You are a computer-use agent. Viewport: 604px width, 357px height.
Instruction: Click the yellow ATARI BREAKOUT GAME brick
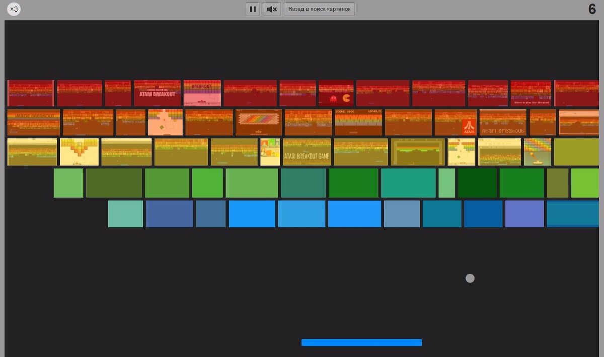point(307,152)
